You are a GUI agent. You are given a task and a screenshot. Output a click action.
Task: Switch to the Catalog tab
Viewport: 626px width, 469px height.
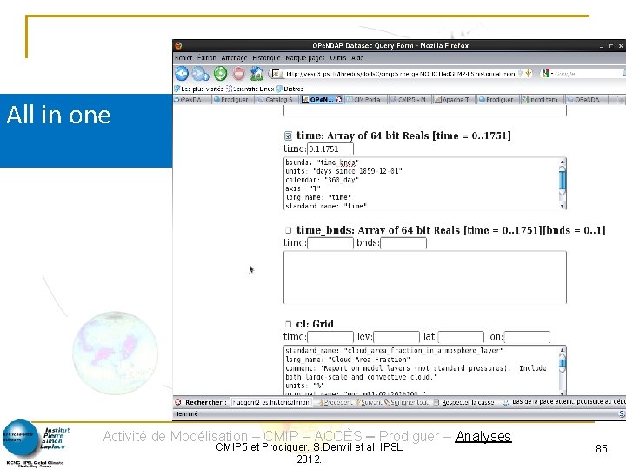(276, 99)
